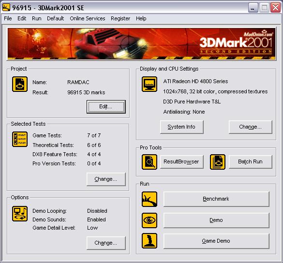283x263 pixels.
Task: Open the Edit menu
Action: pos(22,18)
